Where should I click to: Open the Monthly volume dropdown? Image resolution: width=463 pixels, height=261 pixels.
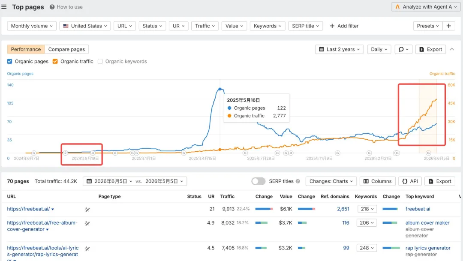coord(32,26)
